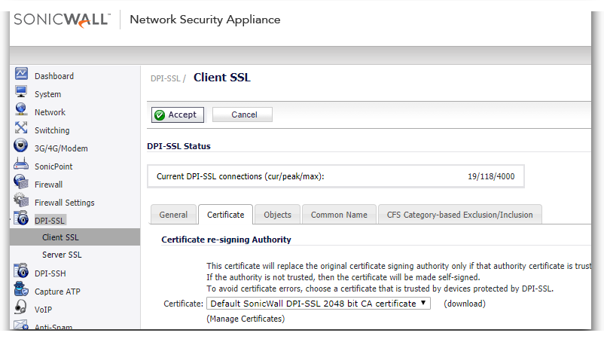Click the green checkmark on Accept
This screenshot has width=604, height=342.
click(160, 115)
